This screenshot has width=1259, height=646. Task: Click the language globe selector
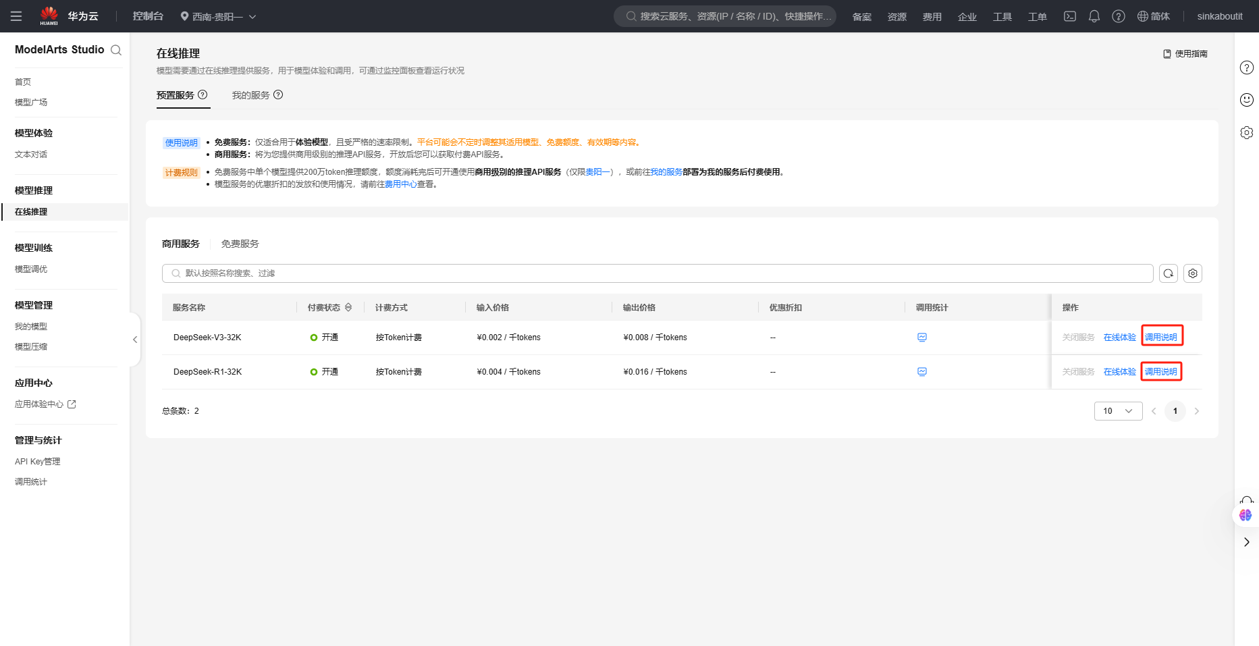[1154, 16]
